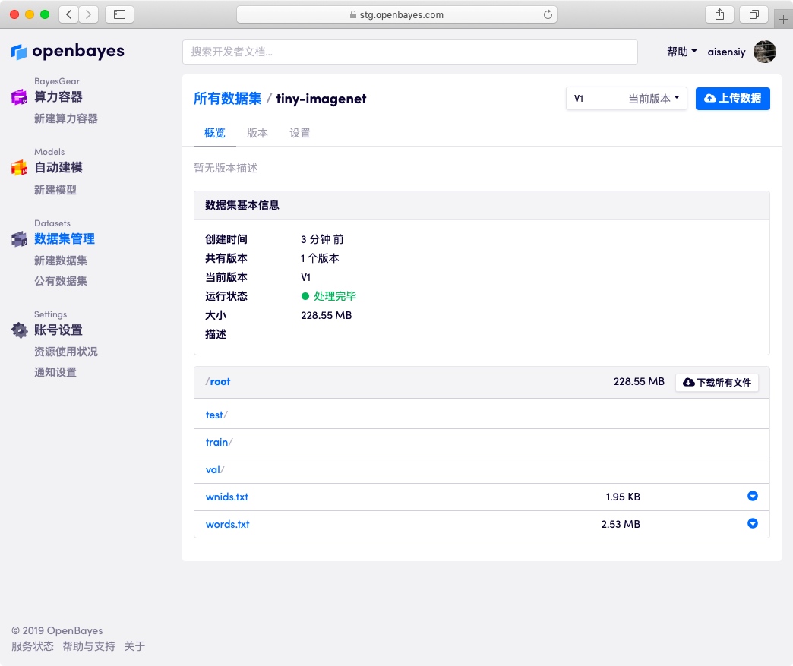Click the 数据集基本信息 panel heading
Screen dimensions: 793x666
click(x=242, y=205)
